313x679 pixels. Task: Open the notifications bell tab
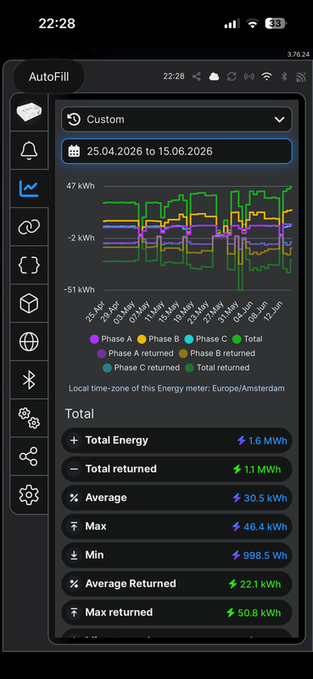tap(29, 150)
